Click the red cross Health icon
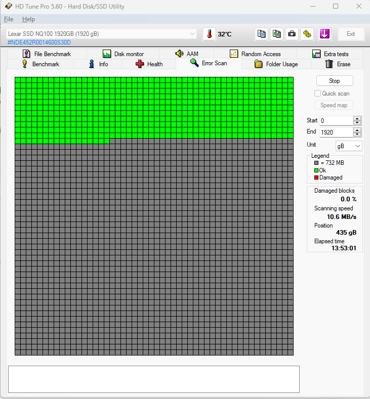The width and height of the screenshot is (370, 399). pyautogui.click(x=140, y=64)
